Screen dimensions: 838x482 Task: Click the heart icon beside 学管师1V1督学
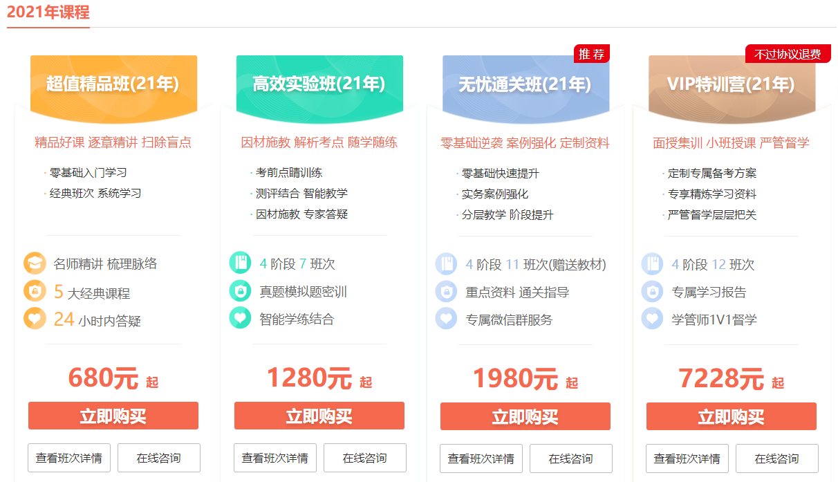click(651, 318)
